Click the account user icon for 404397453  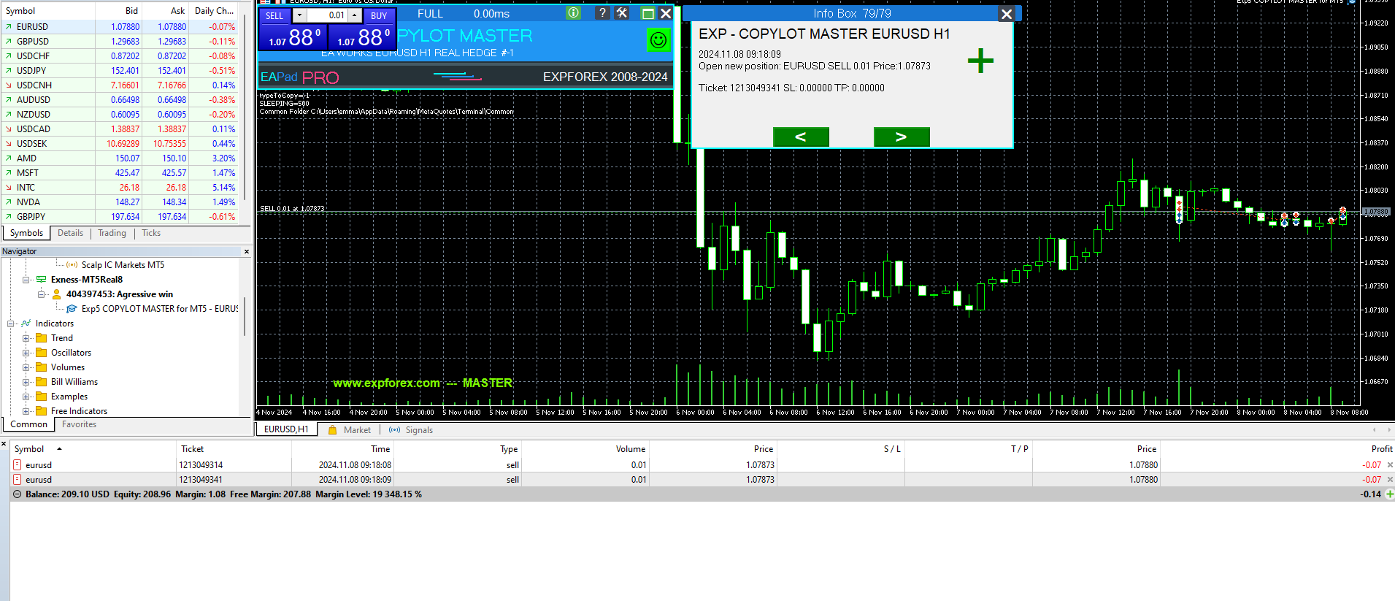click(x=57, y=294)
